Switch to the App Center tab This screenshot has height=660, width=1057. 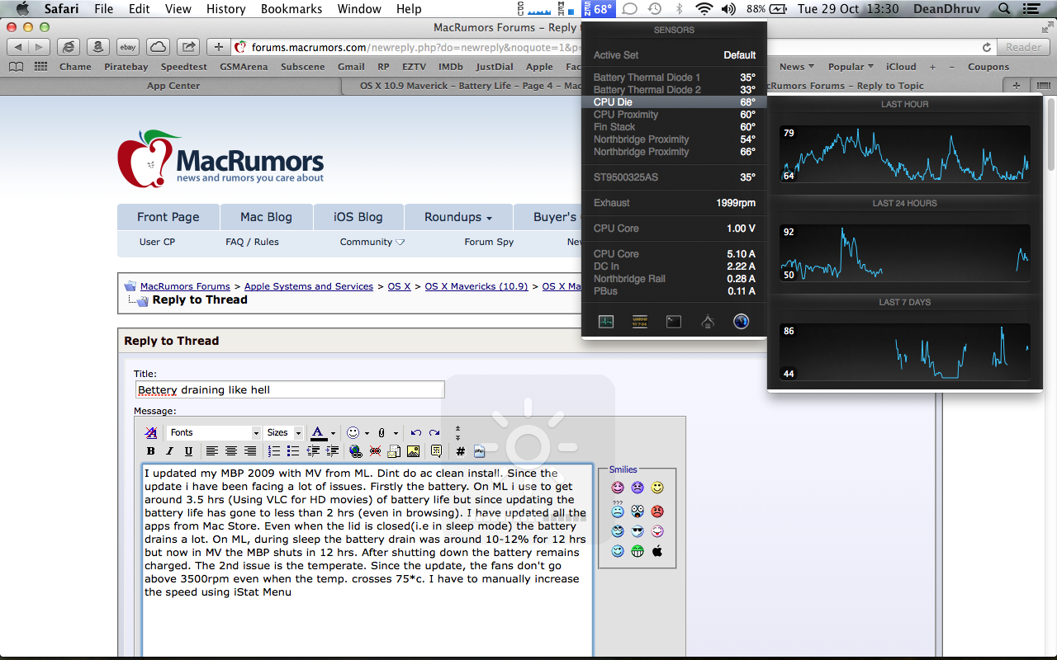point(173,86)
